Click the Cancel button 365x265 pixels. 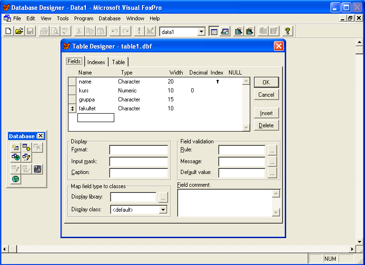pos(266,95)
